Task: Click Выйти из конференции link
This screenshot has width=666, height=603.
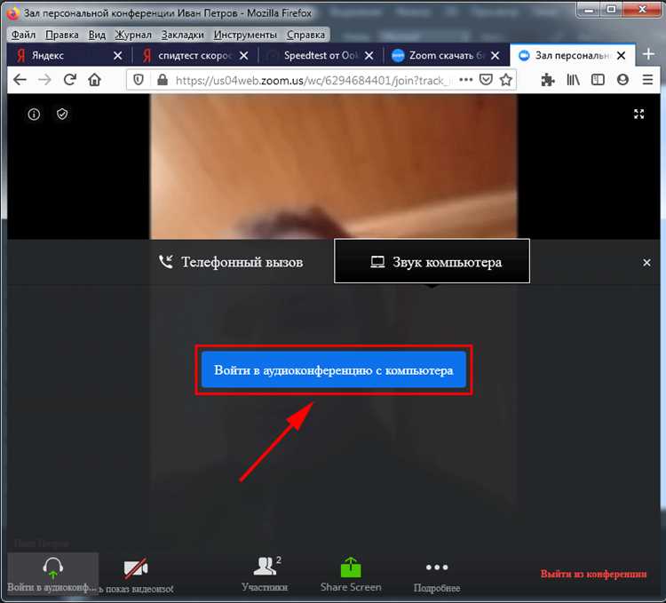Action: point(593,574)
